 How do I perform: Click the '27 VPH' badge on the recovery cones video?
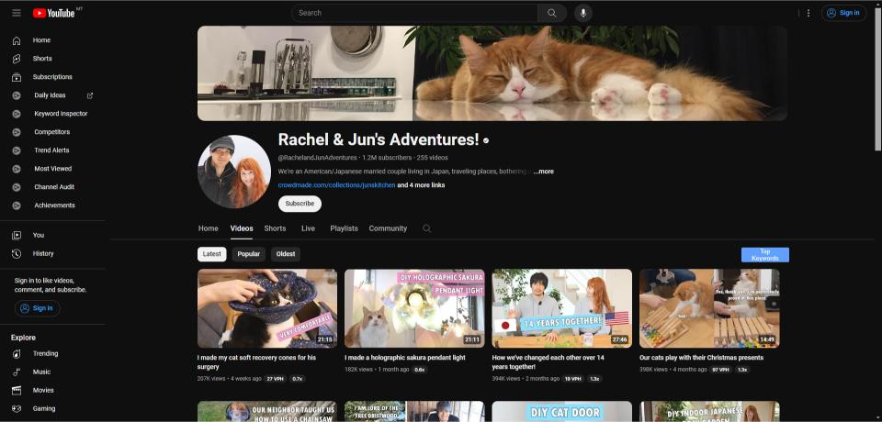(x=275, y=379)
